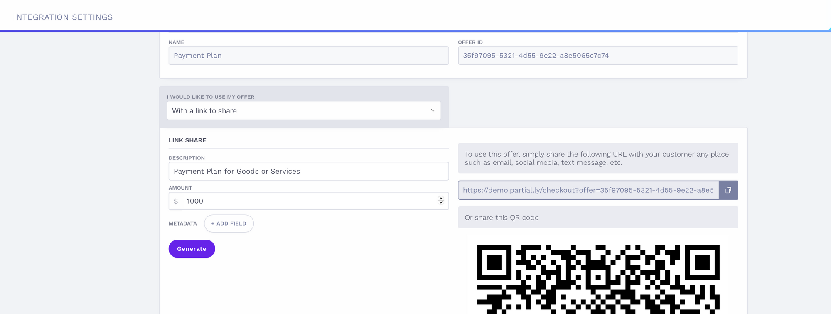Click the Generate button
This screenshot has height=314, width=831.
pyautogui.click(x=192, y=249)
